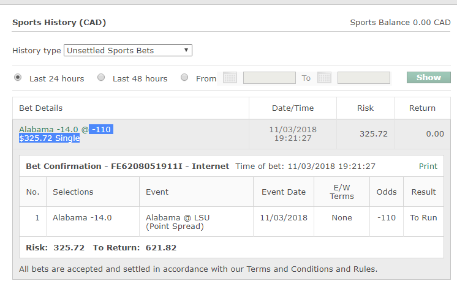
Task: Click the From date input field
Action: [x=269, y=78]
